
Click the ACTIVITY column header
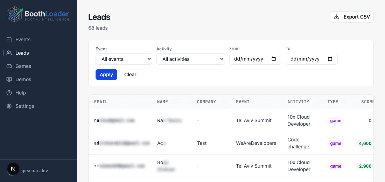tap(298, 102)
